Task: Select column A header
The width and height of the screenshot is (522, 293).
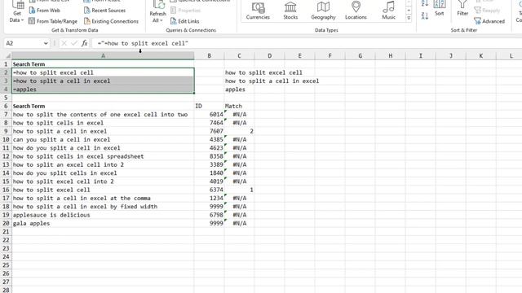Action: [103, 56]
